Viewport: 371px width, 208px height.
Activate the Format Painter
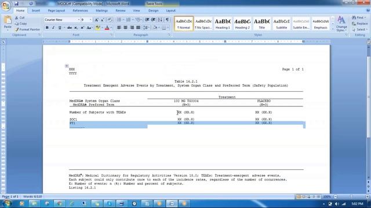pos(27,29)
